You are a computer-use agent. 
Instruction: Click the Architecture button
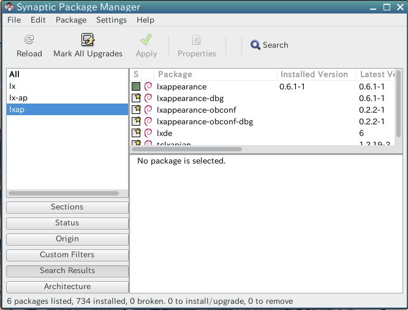tap(67, 287)
